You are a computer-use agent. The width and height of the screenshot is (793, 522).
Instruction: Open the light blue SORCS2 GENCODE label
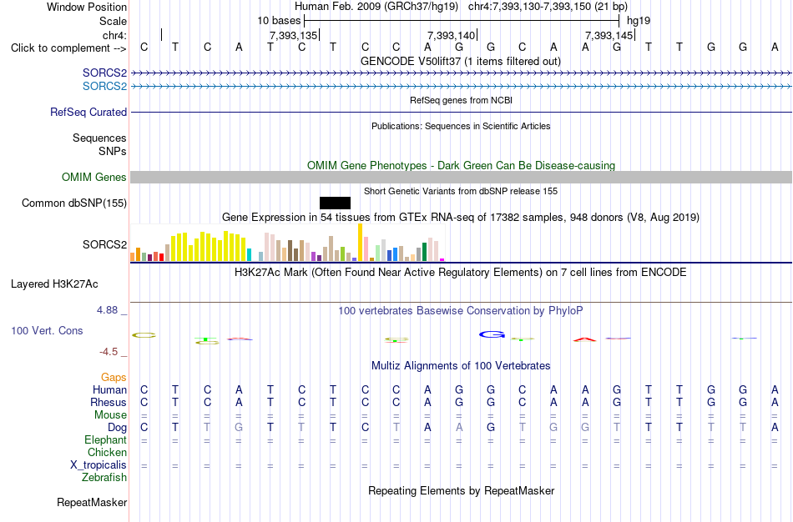pyautogui.click(x=104, y=87)
